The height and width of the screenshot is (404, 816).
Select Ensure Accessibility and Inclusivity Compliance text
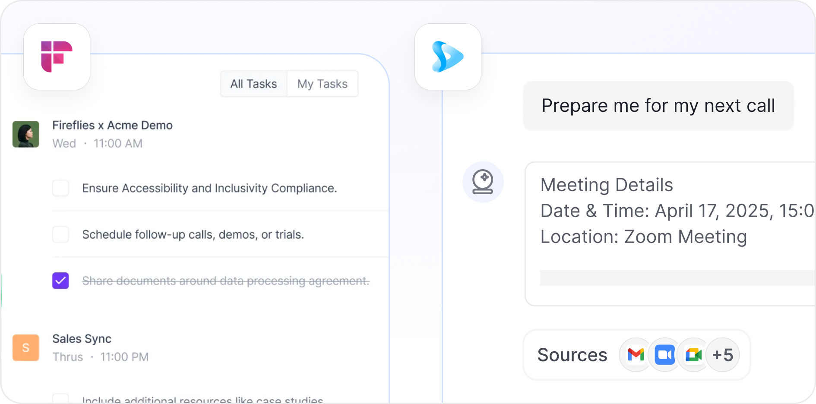click(210, 188)
